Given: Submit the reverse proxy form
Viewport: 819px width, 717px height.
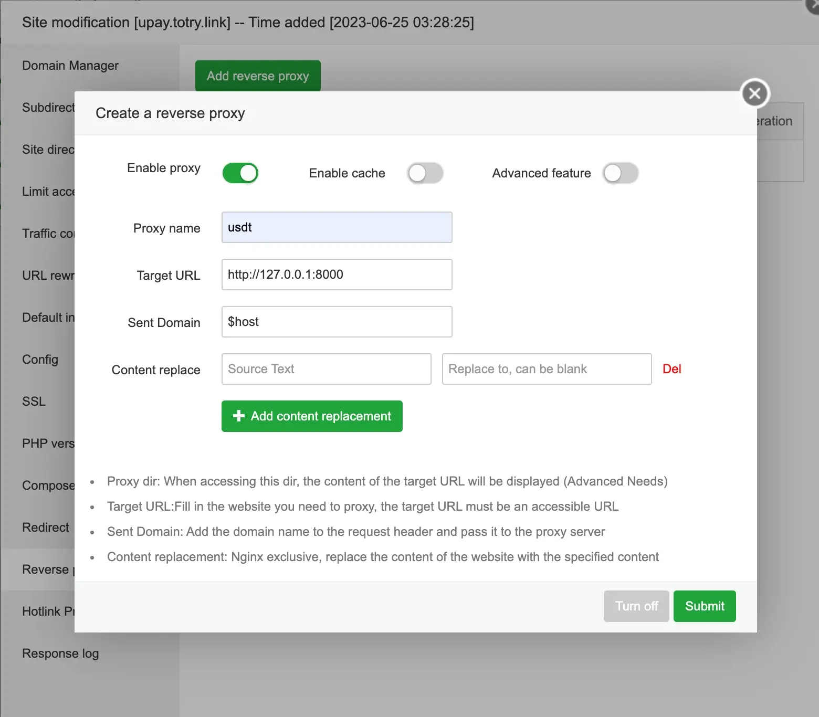Looking at the screenshot, I should 705,606.
